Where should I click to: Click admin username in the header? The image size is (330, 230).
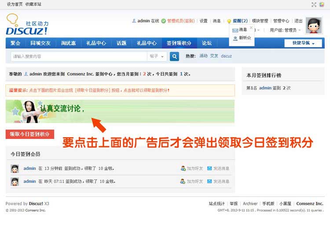tap(143, 21)
